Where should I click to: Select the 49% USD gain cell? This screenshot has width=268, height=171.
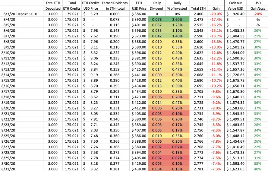(257, 75)
